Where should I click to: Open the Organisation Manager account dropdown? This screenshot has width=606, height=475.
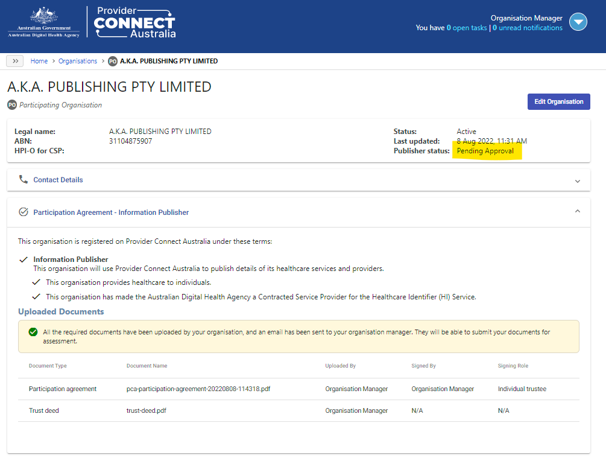tap(578, 22)
